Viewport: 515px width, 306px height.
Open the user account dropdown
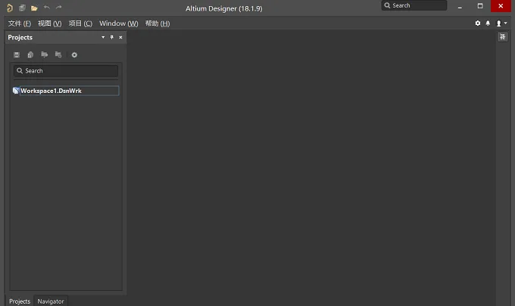501,23
